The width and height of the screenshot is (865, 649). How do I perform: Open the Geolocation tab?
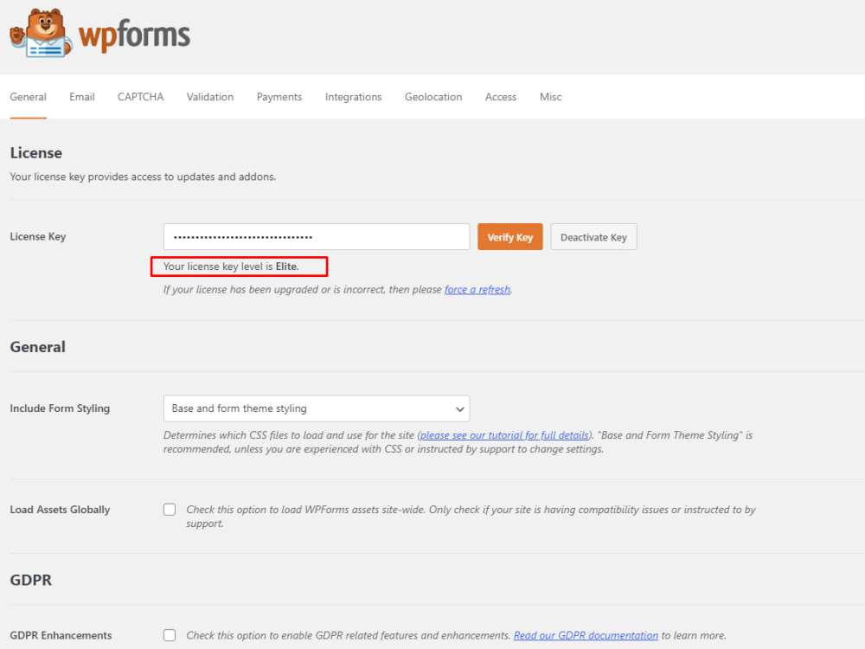[x=433, y=97]
